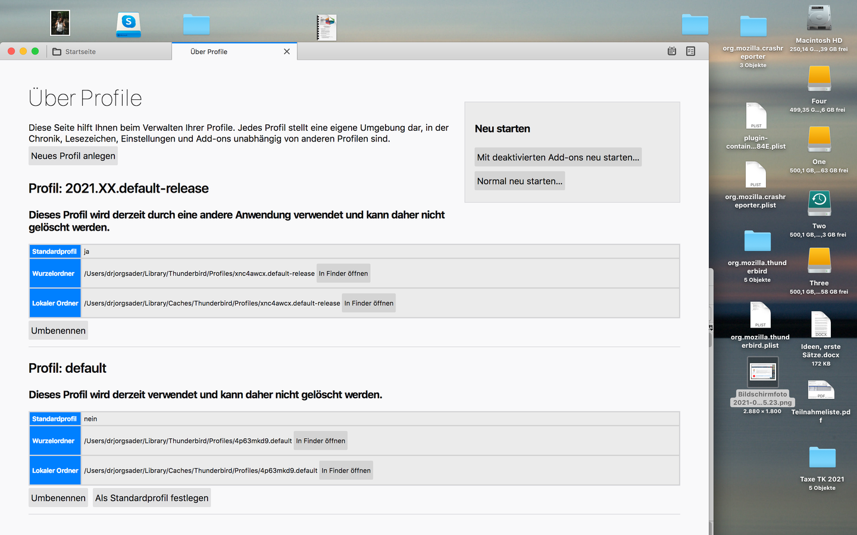The height and width of the screenshot is (535, 857).
Task: Click Wurzelordner label in default-release table
Action: coord(55,273)
